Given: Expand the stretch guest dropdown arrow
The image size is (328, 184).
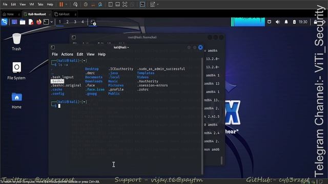Looking at the screenshot, I should click(x=158, y=5).
